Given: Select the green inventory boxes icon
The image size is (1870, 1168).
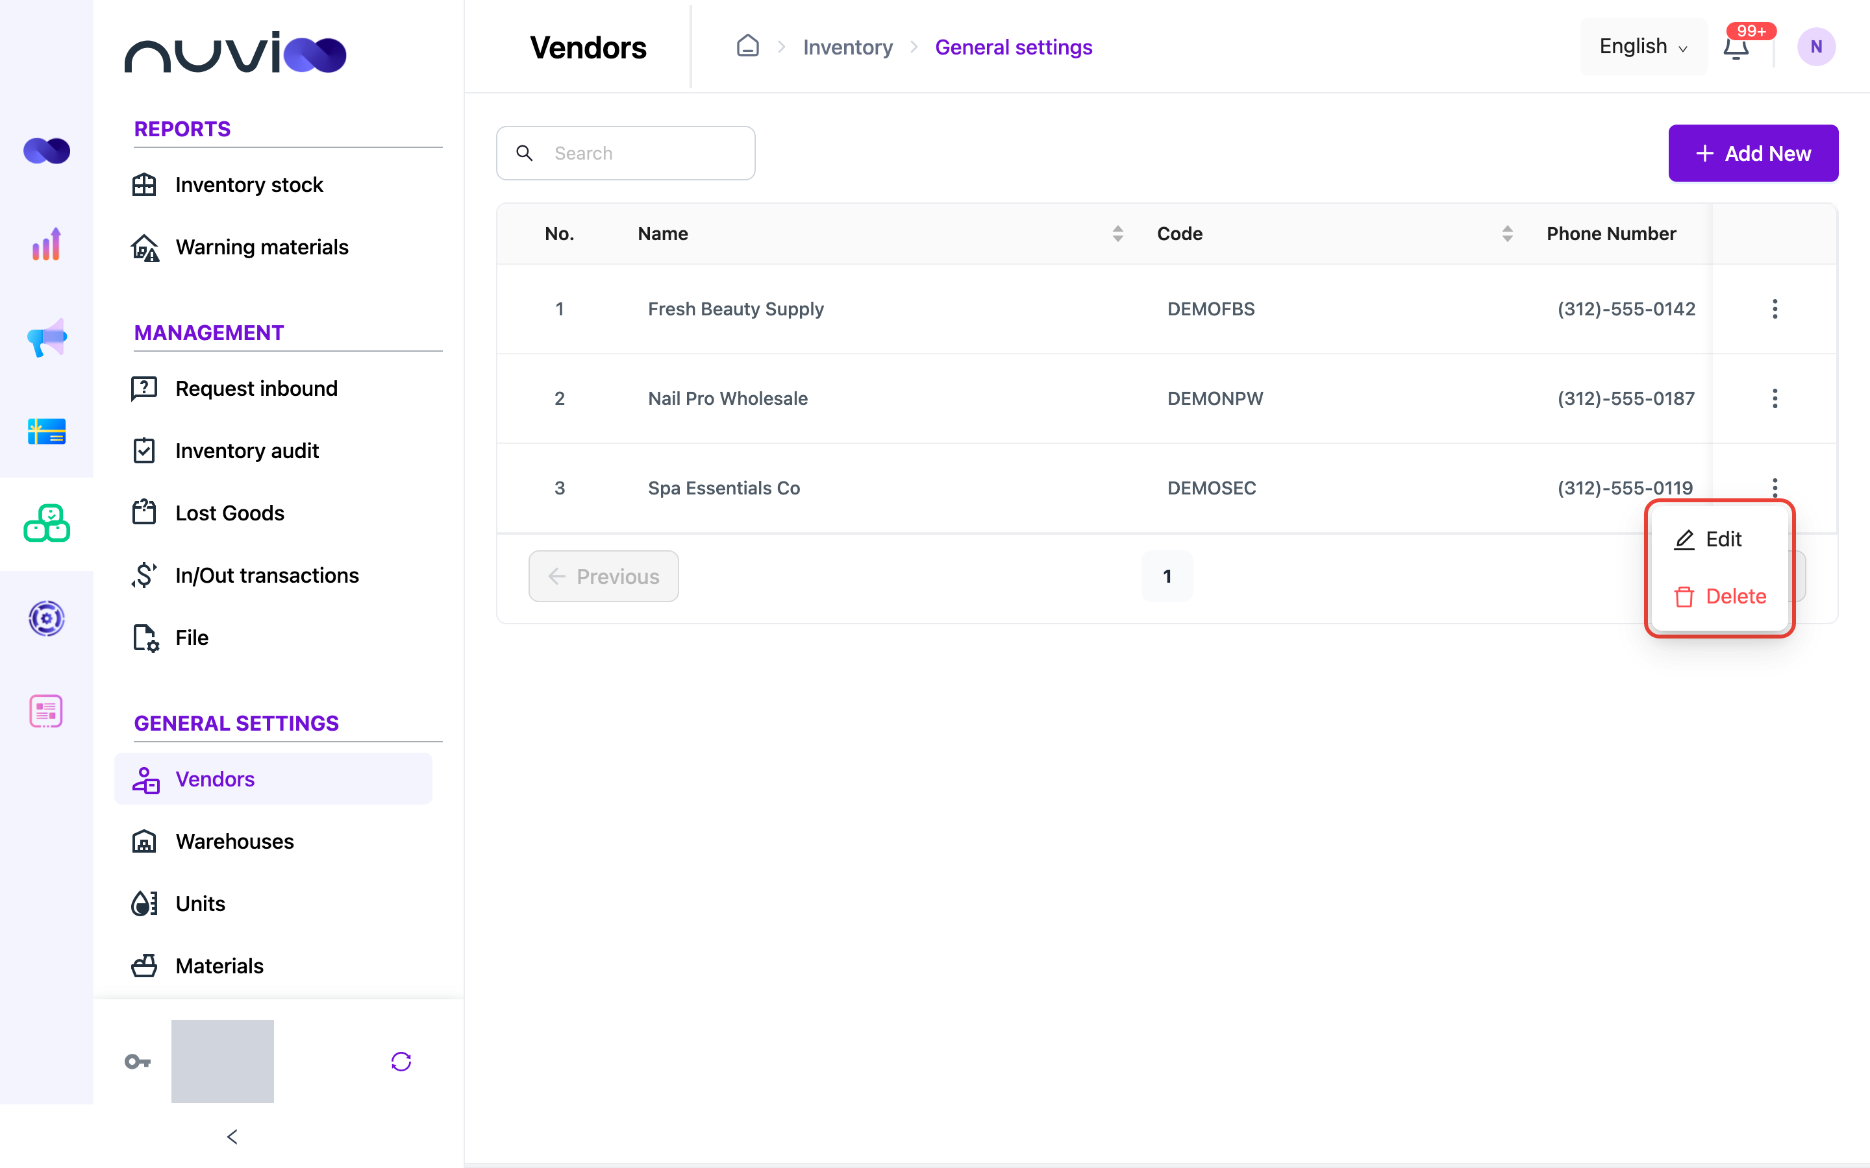Looking at the screenshot, I should [46, 524].
